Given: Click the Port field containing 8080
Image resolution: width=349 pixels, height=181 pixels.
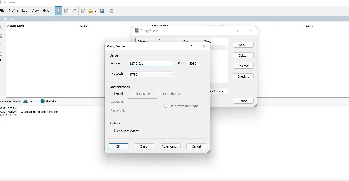Looking at the screenshot, I should pos(194,64).
